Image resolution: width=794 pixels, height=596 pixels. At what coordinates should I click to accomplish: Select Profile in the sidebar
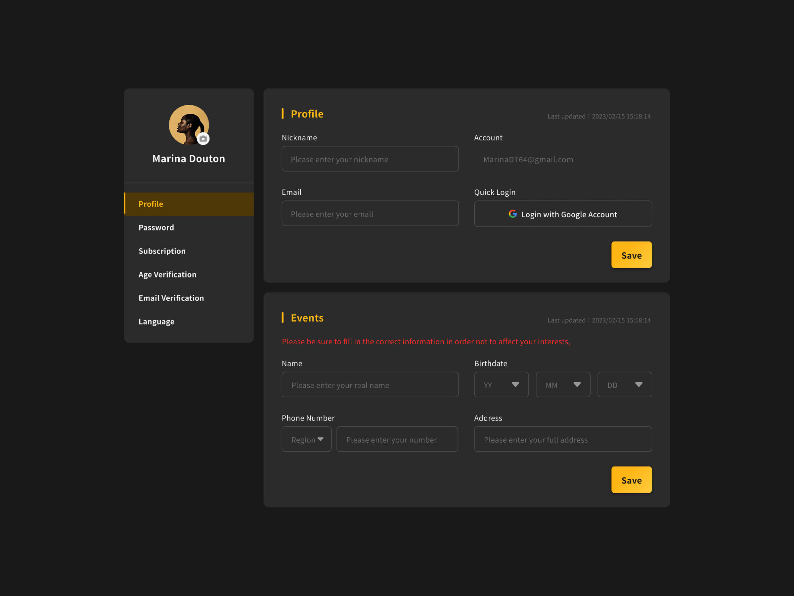pyautogui.click(x=189, y=204)
